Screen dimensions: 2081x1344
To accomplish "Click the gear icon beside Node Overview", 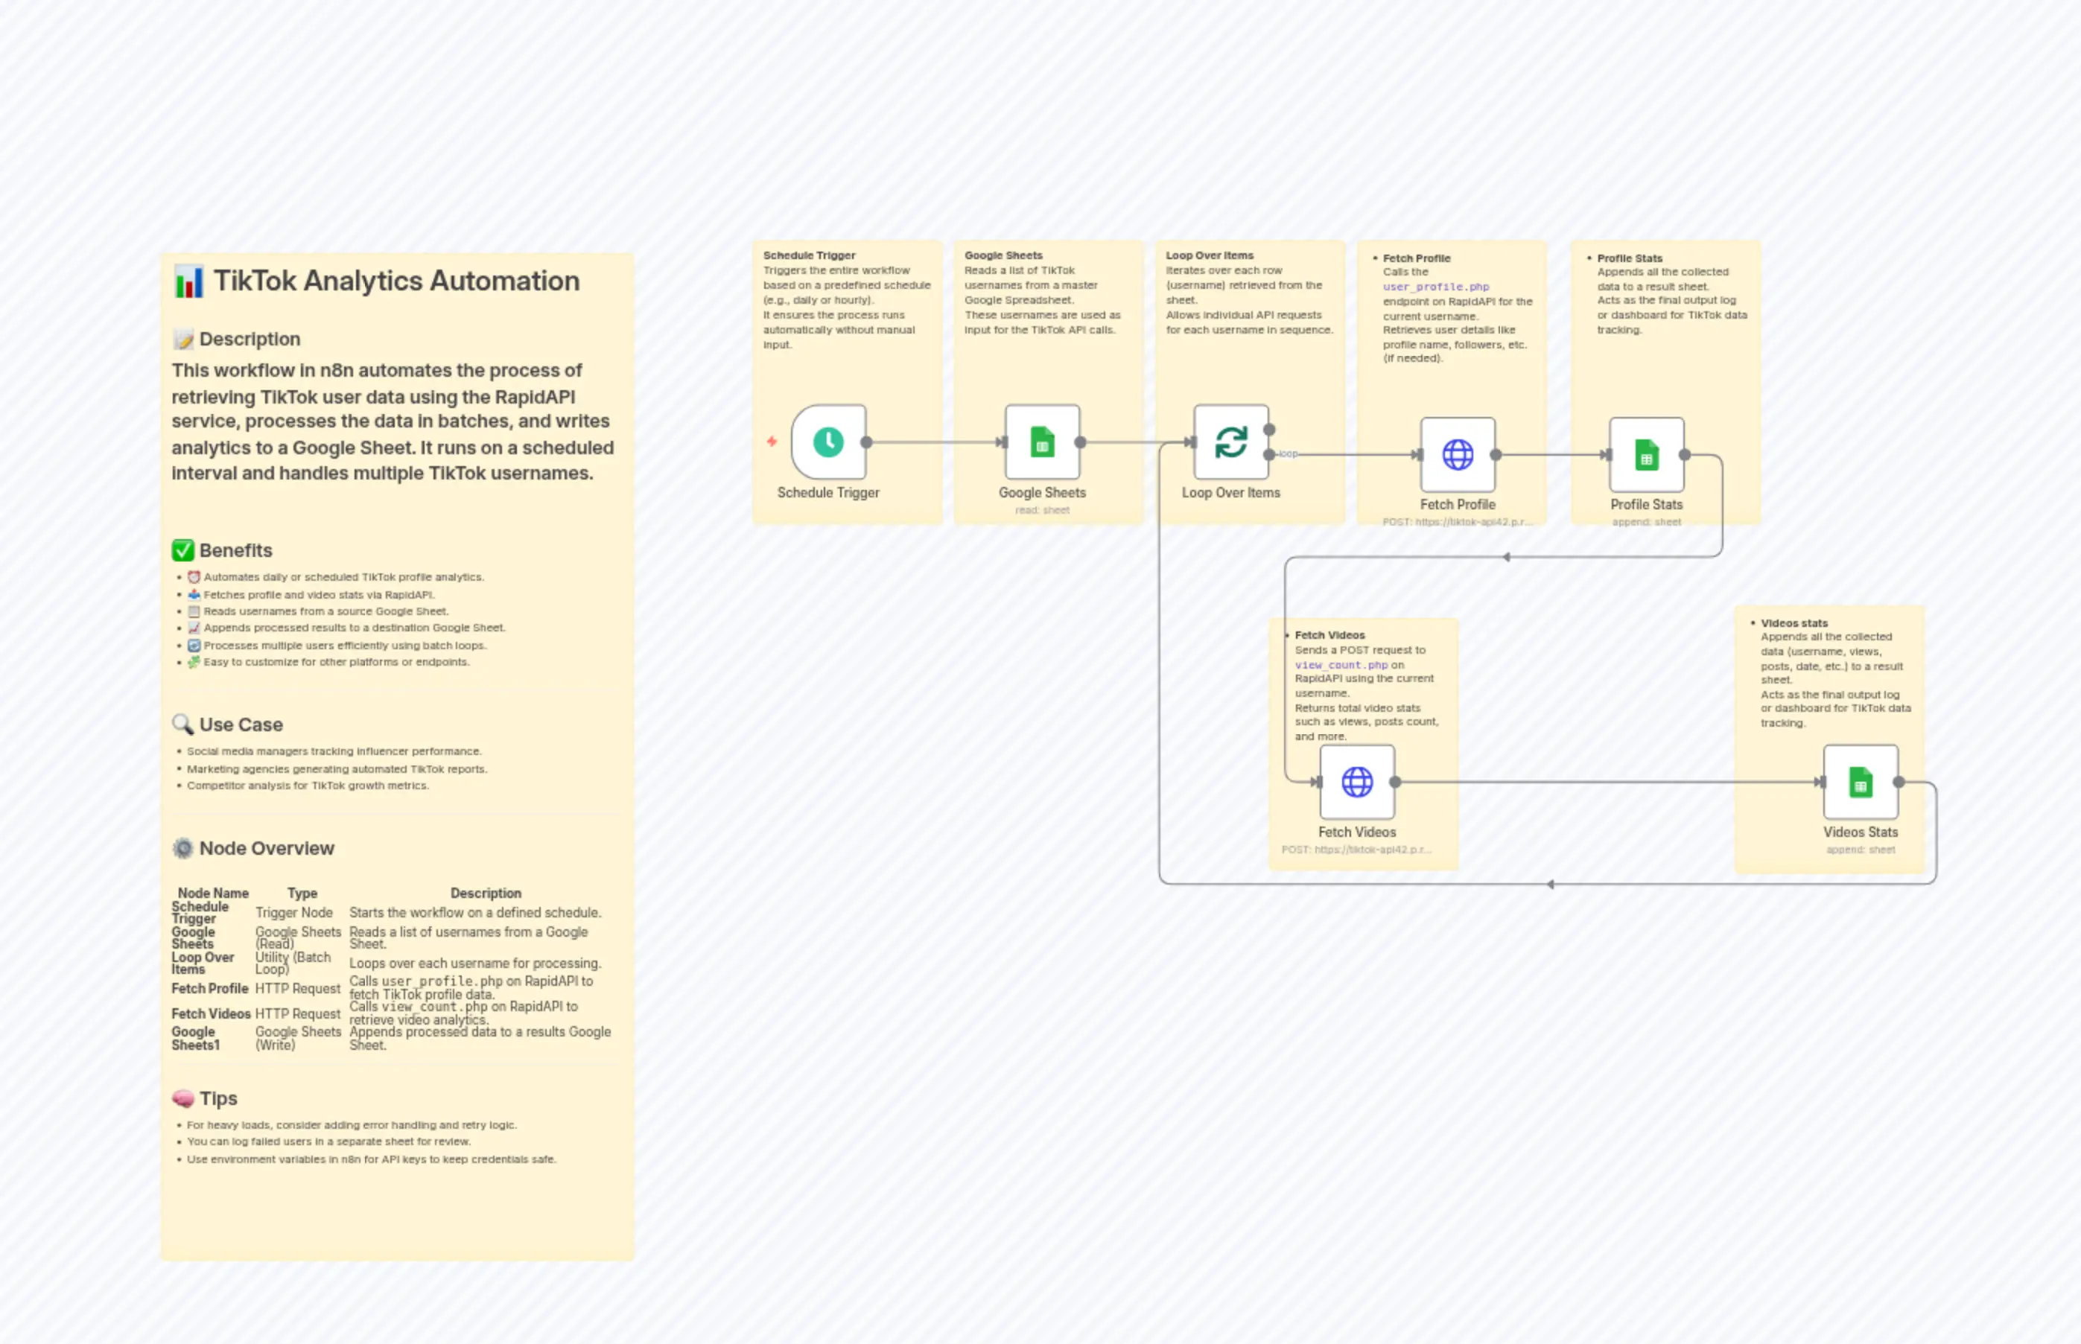I will (183, 847).
